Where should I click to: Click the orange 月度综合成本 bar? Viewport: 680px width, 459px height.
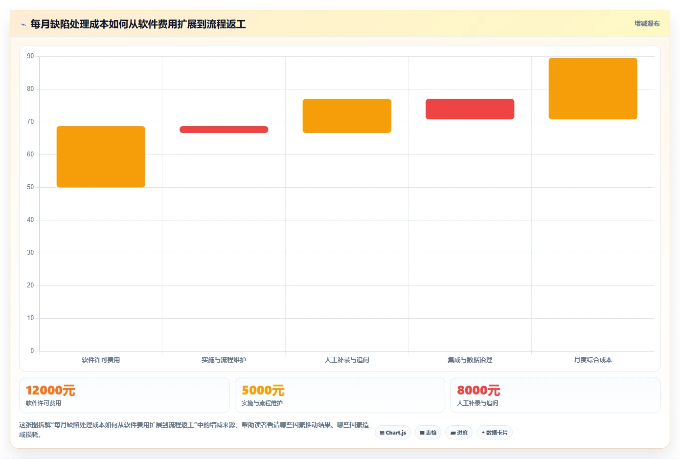click(x=593, y=88)
